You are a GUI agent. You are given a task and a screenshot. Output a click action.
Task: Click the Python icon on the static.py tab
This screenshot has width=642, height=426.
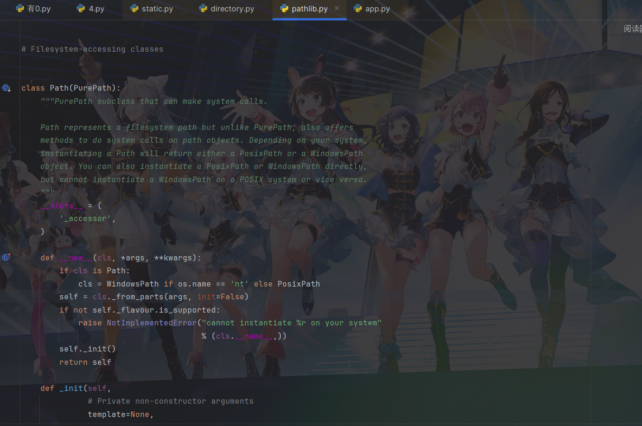pyautogui.click(x=135, y=8)
